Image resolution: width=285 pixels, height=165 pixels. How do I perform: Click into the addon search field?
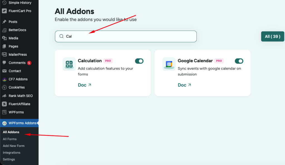tap(126, 36)
